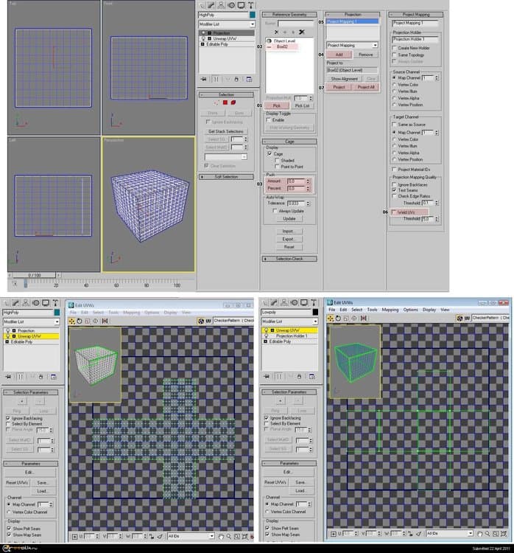Image resolution: width=514 pixels, height=553 pixels.
Task: Enable the Weld UVs checkbox
Action: point(394,212)
